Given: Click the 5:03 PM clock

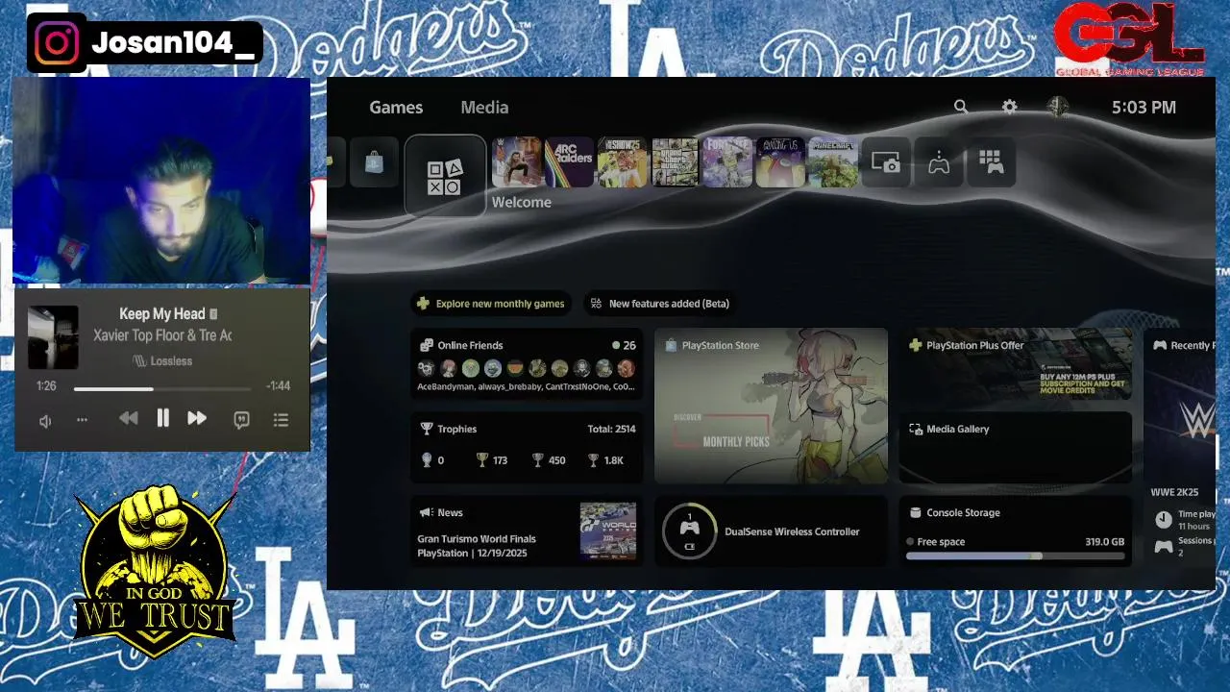Looking at the screenshot, I should pyautogui.click(x=1144, y=108).
